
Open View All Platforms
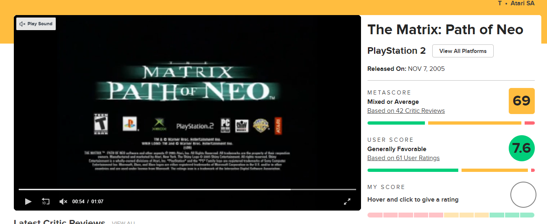463,51
